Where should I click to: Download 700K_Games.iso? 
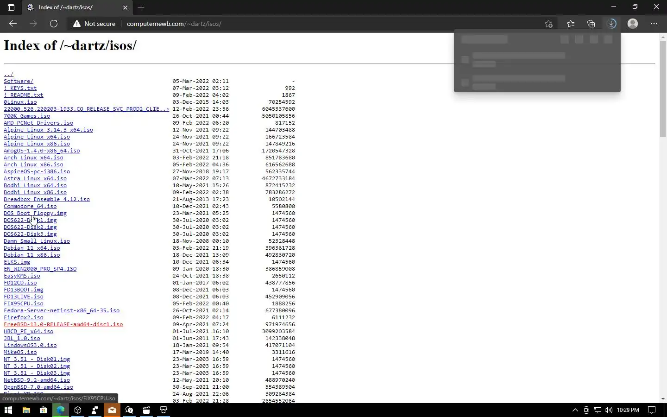(x=27, y=116)
